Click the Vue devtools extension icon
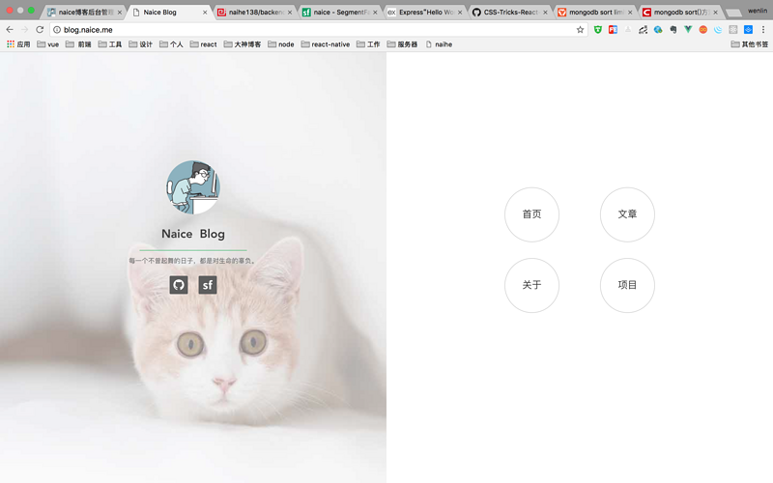Screen dimensions: 773x483 point(688,30)
